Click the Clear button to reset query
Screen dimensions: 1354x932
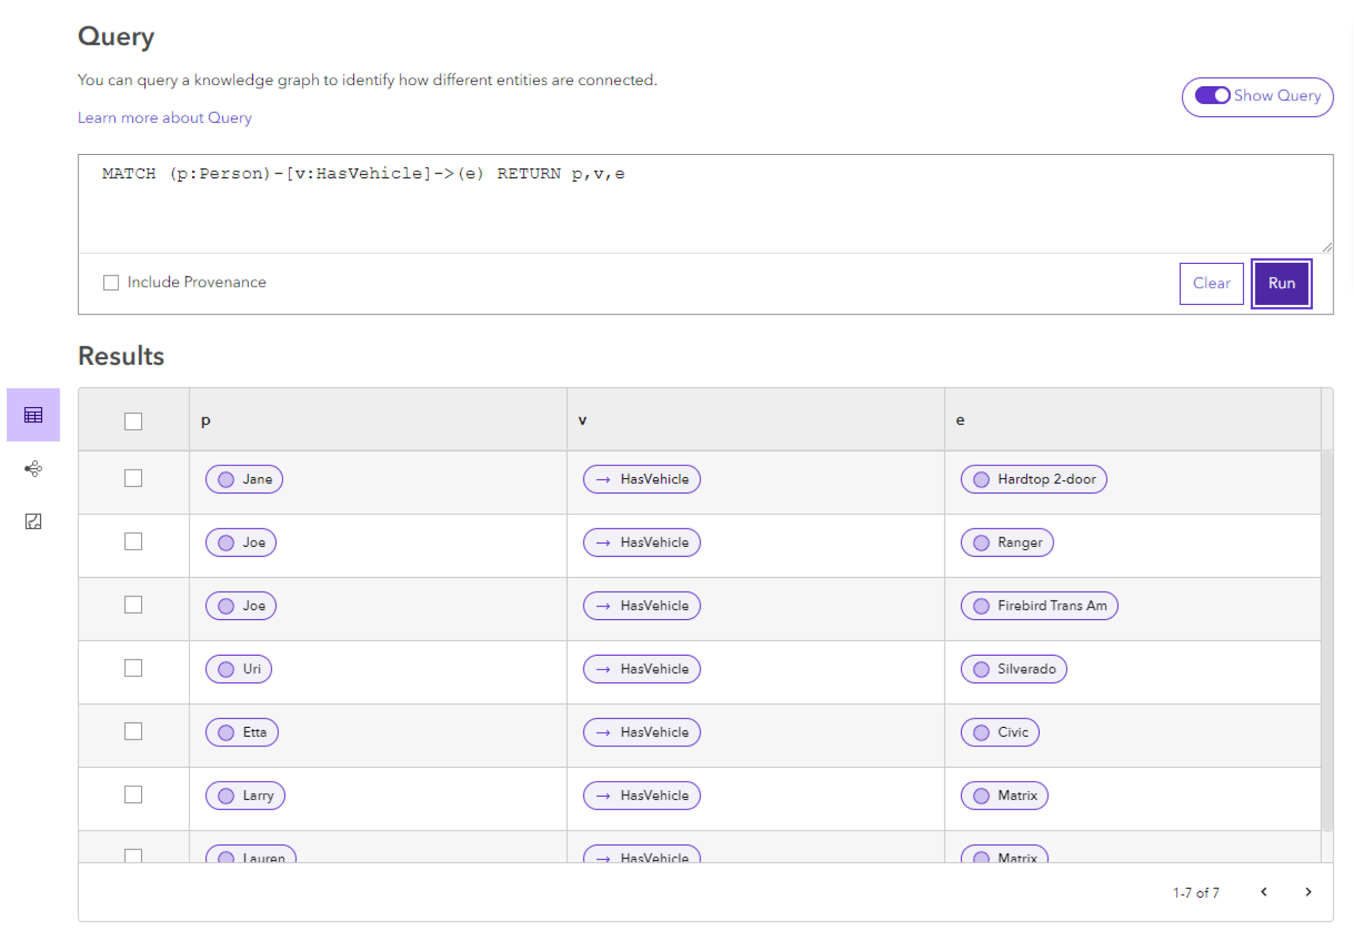click(x=1212, y=282)
